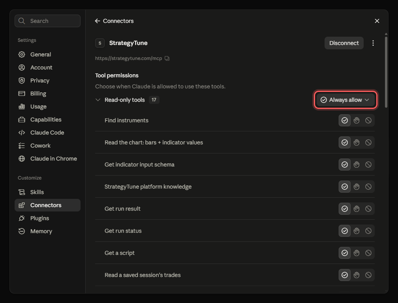Viewport: 398px width, 303px height.
Task: Require approval for Get indicator input schema
Action: [357, 165]
